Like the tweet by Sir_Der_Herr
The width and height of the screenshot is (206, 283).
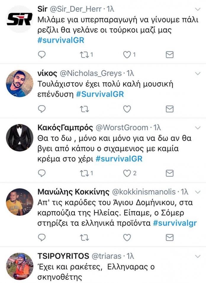(127, 54)
